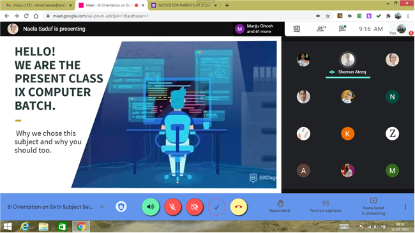Open the meeting chat icon
The image size is (415, 233).
342,29
